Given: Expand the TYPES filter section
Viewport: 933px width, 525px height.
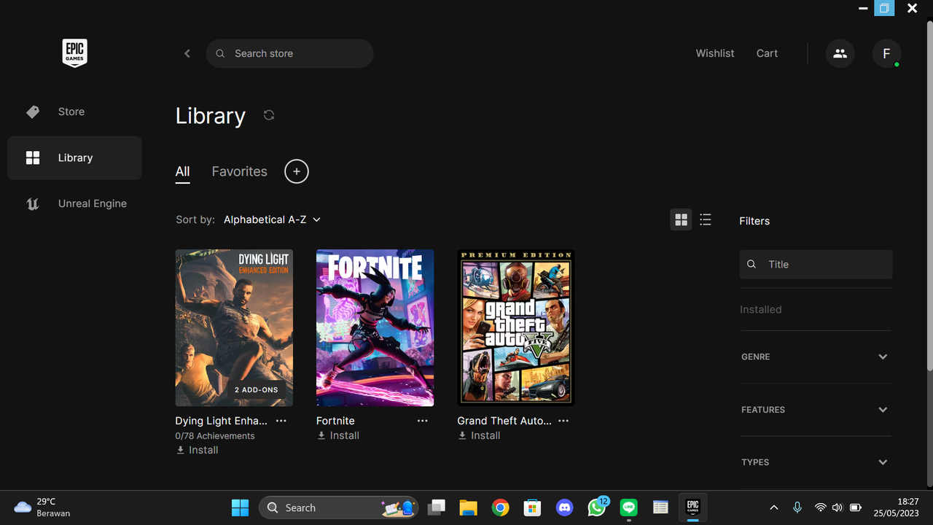Looking at the screenshot, I should click(816, 462).
